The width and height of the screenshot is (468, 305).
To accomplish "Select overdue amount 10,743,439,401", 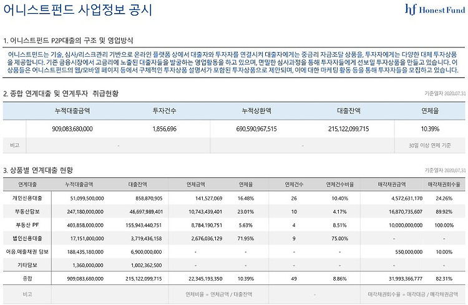I will pos(206,212).
